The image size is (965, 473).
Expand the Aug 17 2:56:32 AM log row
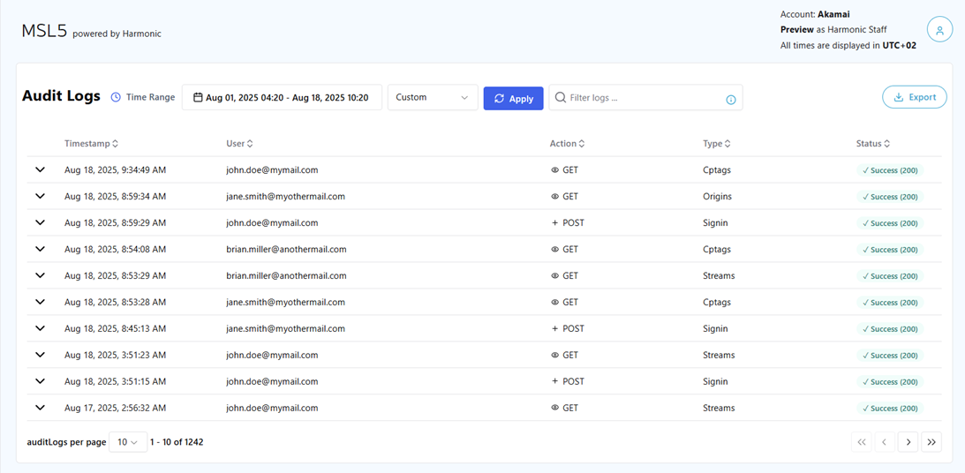(40, 408)
